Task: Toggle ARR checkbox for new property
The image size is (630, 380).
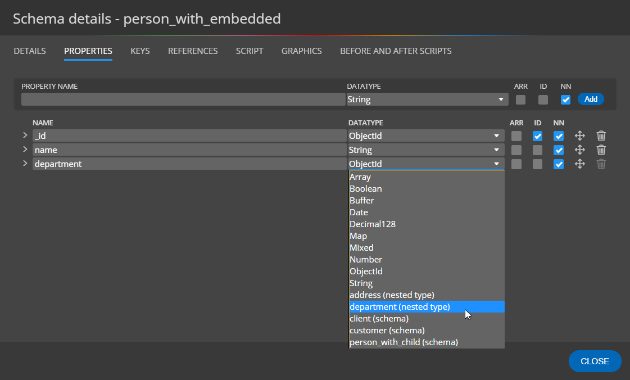Action: [x=520, y=99]
